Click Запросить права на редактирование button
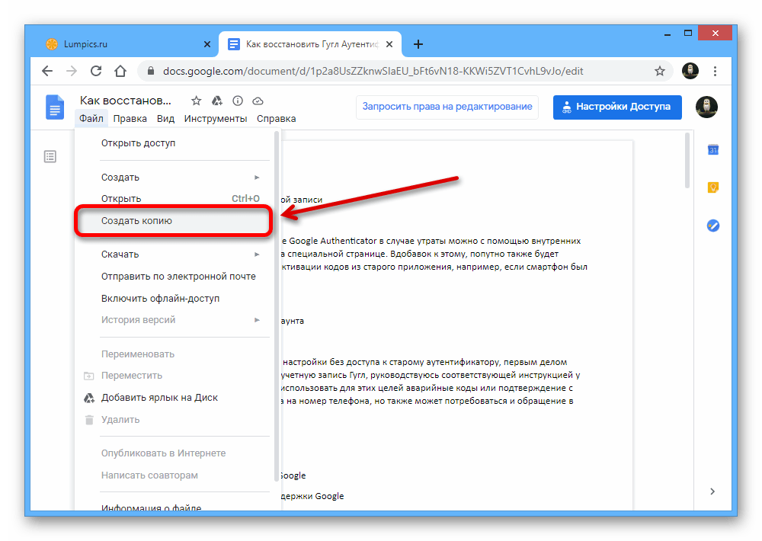Image resolution: width=762 pixels, height=541 pixels. tap(447, 107)
